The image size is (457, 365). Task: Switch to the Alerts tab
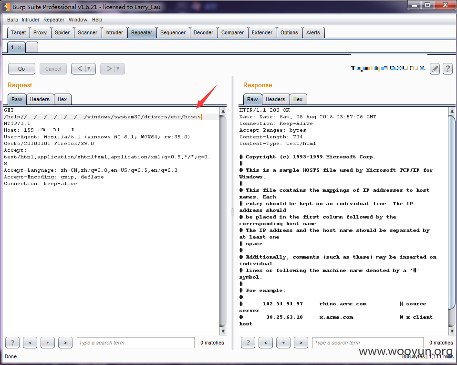click(313, 32)
